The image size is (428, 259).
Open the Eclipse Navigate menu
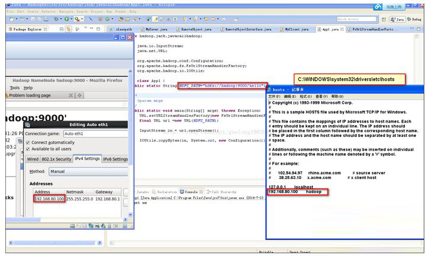66,11
